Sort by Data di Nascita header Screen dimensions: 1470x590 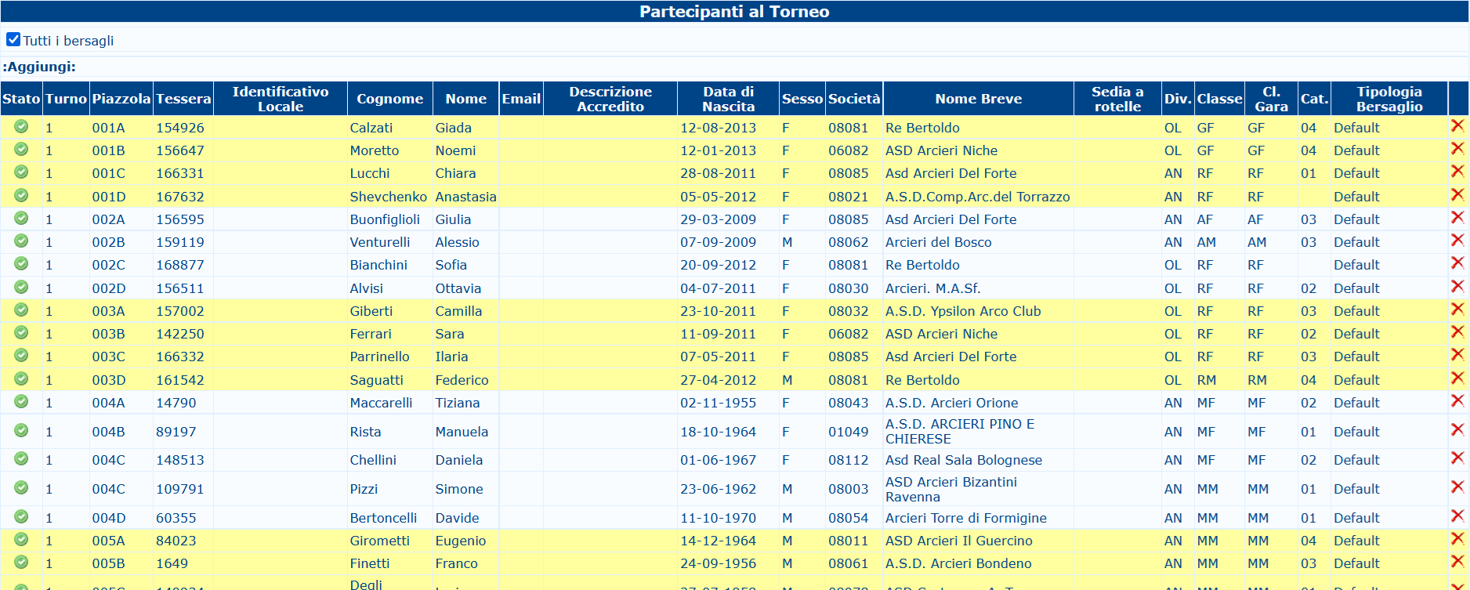[729, 99]
